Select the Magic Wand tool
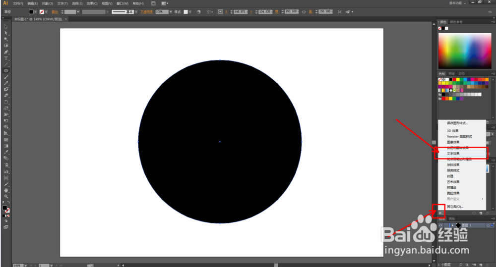The height and width of the screenshot is (267, 496). click(6, 39)
